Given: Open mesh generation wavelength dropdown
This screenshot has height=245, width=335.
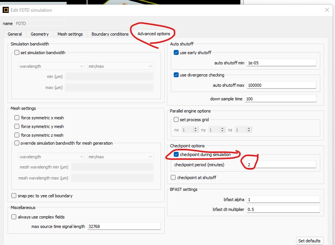Looking at the screenshot, I should pyautogui.click(x=51, y=157).
